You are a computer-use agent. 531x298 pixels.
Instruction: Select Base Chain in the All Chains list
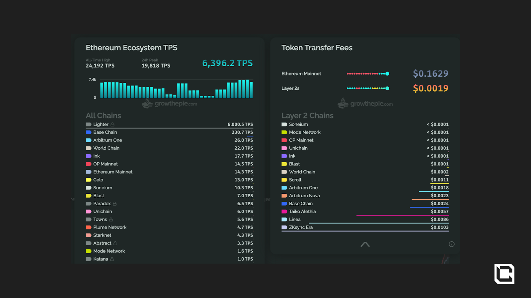170,132
